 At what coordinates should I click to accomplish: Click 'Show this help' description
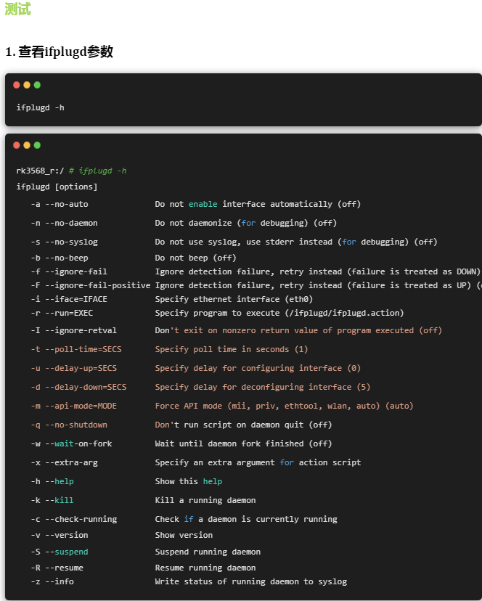click(x=189, y=481)
